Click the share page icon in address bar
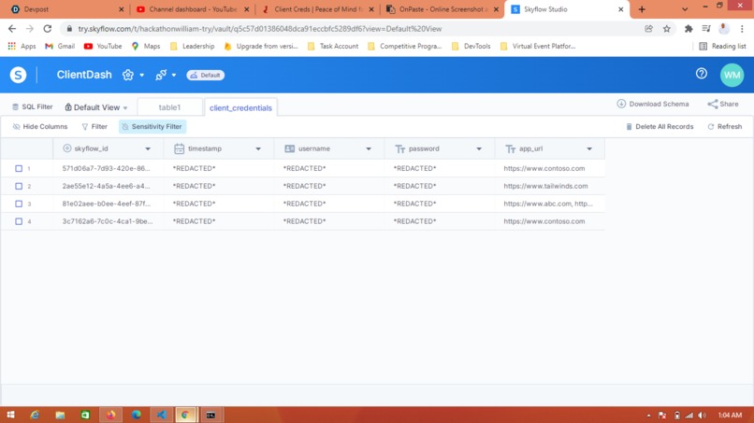 (x=648, y=29)
